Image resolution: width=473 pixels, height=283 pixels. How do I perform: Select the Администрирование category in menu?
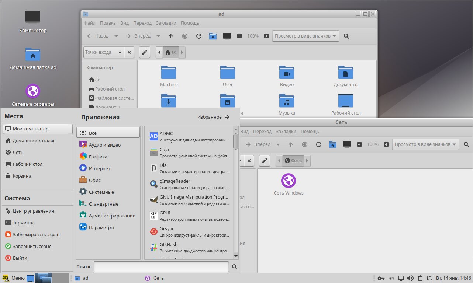[112, 216]
